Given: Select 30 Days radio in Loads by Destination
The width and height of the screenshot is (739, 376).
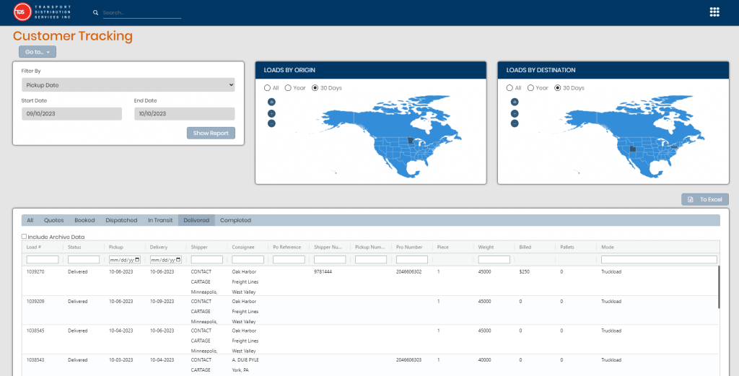Looking at the screenshot, I should (x=558, y=88).
